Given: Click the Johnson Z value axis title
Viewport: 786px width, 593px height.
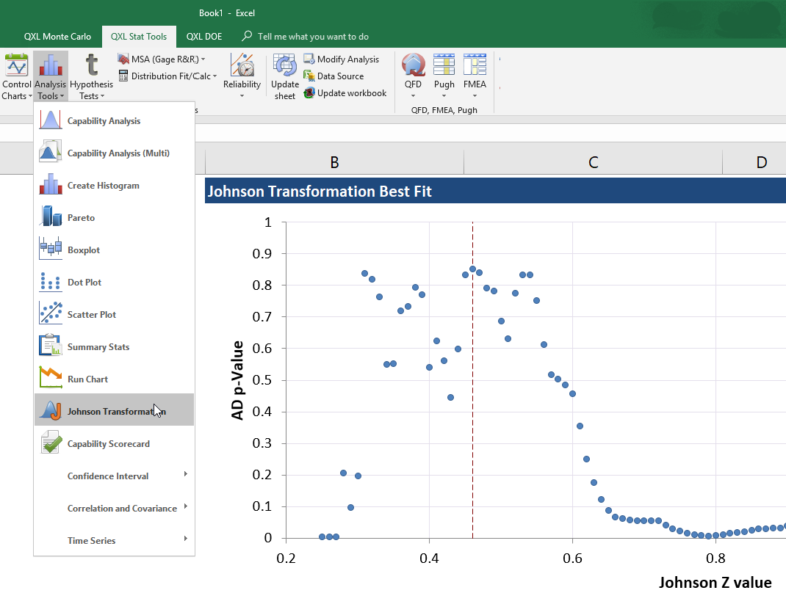Looking at the screenshot, I should (715, 583).
